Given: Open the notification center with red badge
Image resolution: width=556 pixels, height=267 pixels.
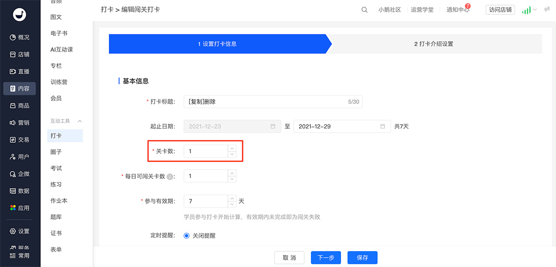Looking at the screenshot, I should 457,10.
